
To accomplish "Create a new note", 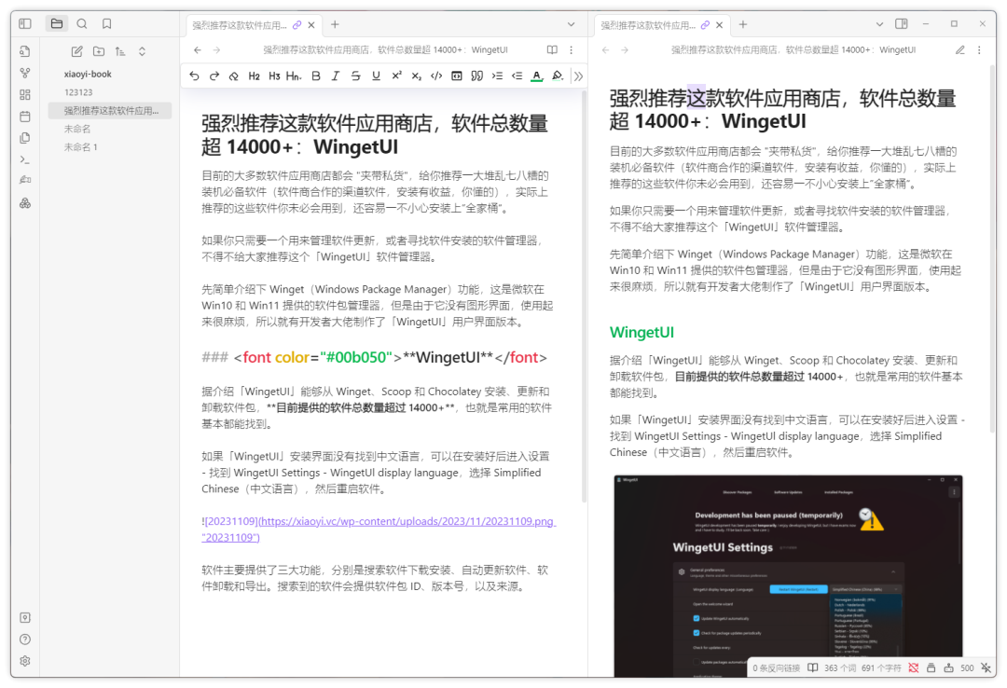I will [77, 51].
